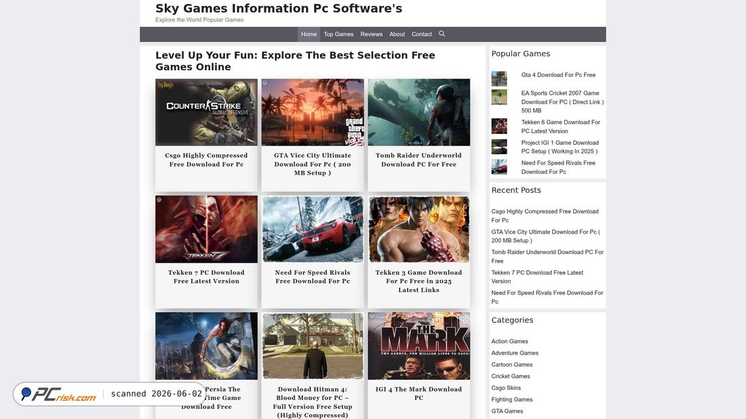Open 'Project IGI 1 Game Download' link

click(560, 147)
